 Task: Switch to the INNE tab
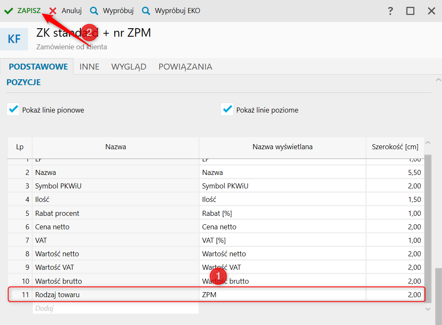point(89,67)
